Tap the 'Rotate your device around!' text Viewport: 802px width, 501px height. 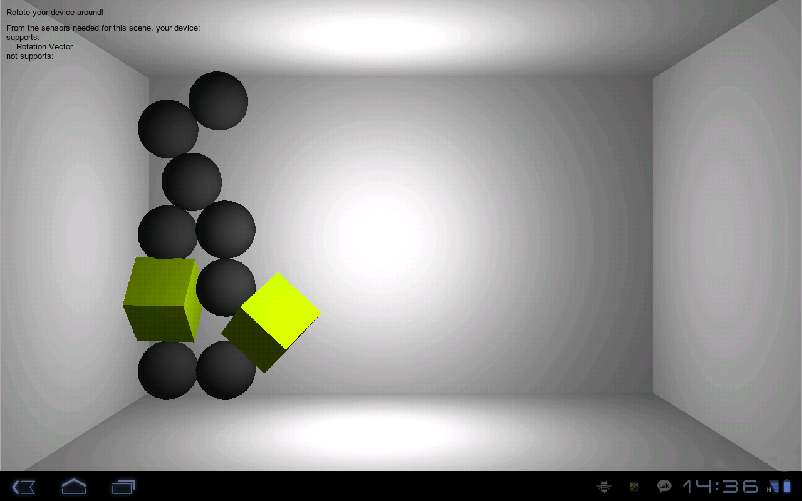[x=55, y=12]
